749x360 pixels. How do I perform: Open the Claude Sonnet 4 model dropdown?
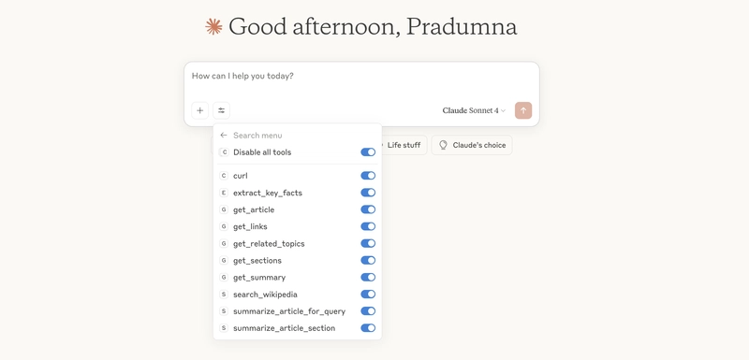474,110
